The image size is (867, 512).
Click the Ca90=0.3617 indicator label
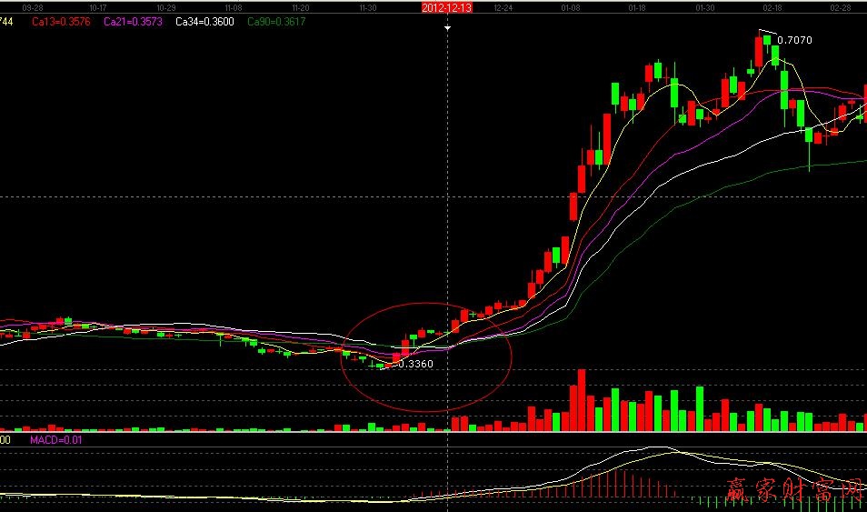click(276, 21)
